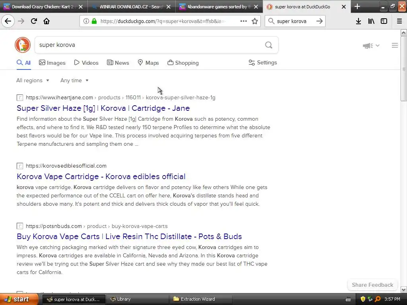Show site information icon in address bar

pos(86,21)
